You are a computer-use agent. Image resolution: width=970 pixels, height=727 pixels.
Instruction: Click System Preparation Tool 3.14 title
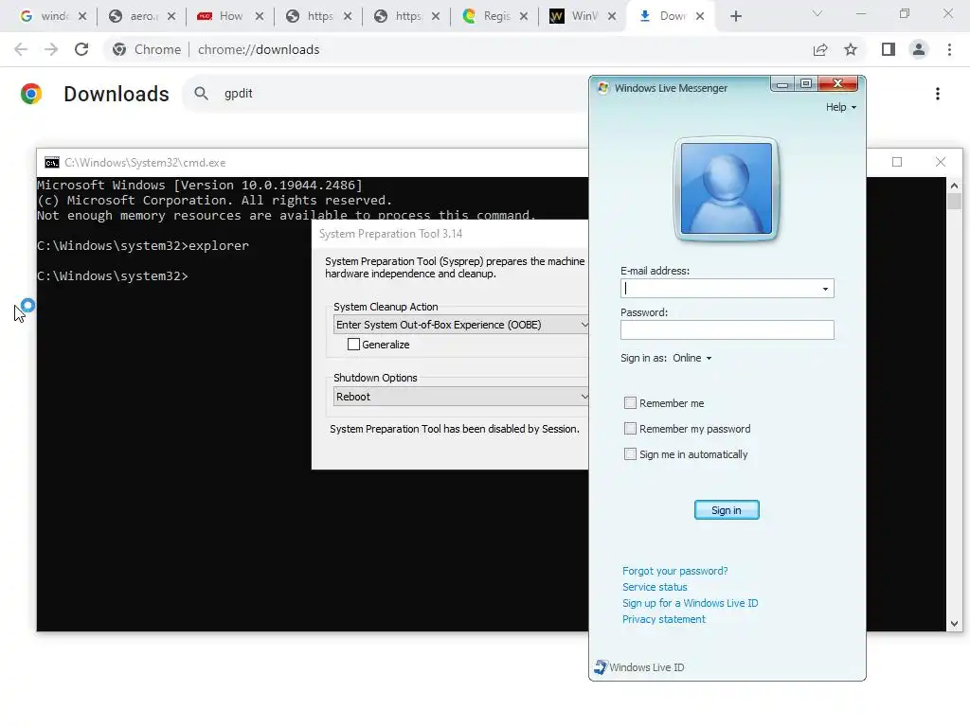coord(390,234)
